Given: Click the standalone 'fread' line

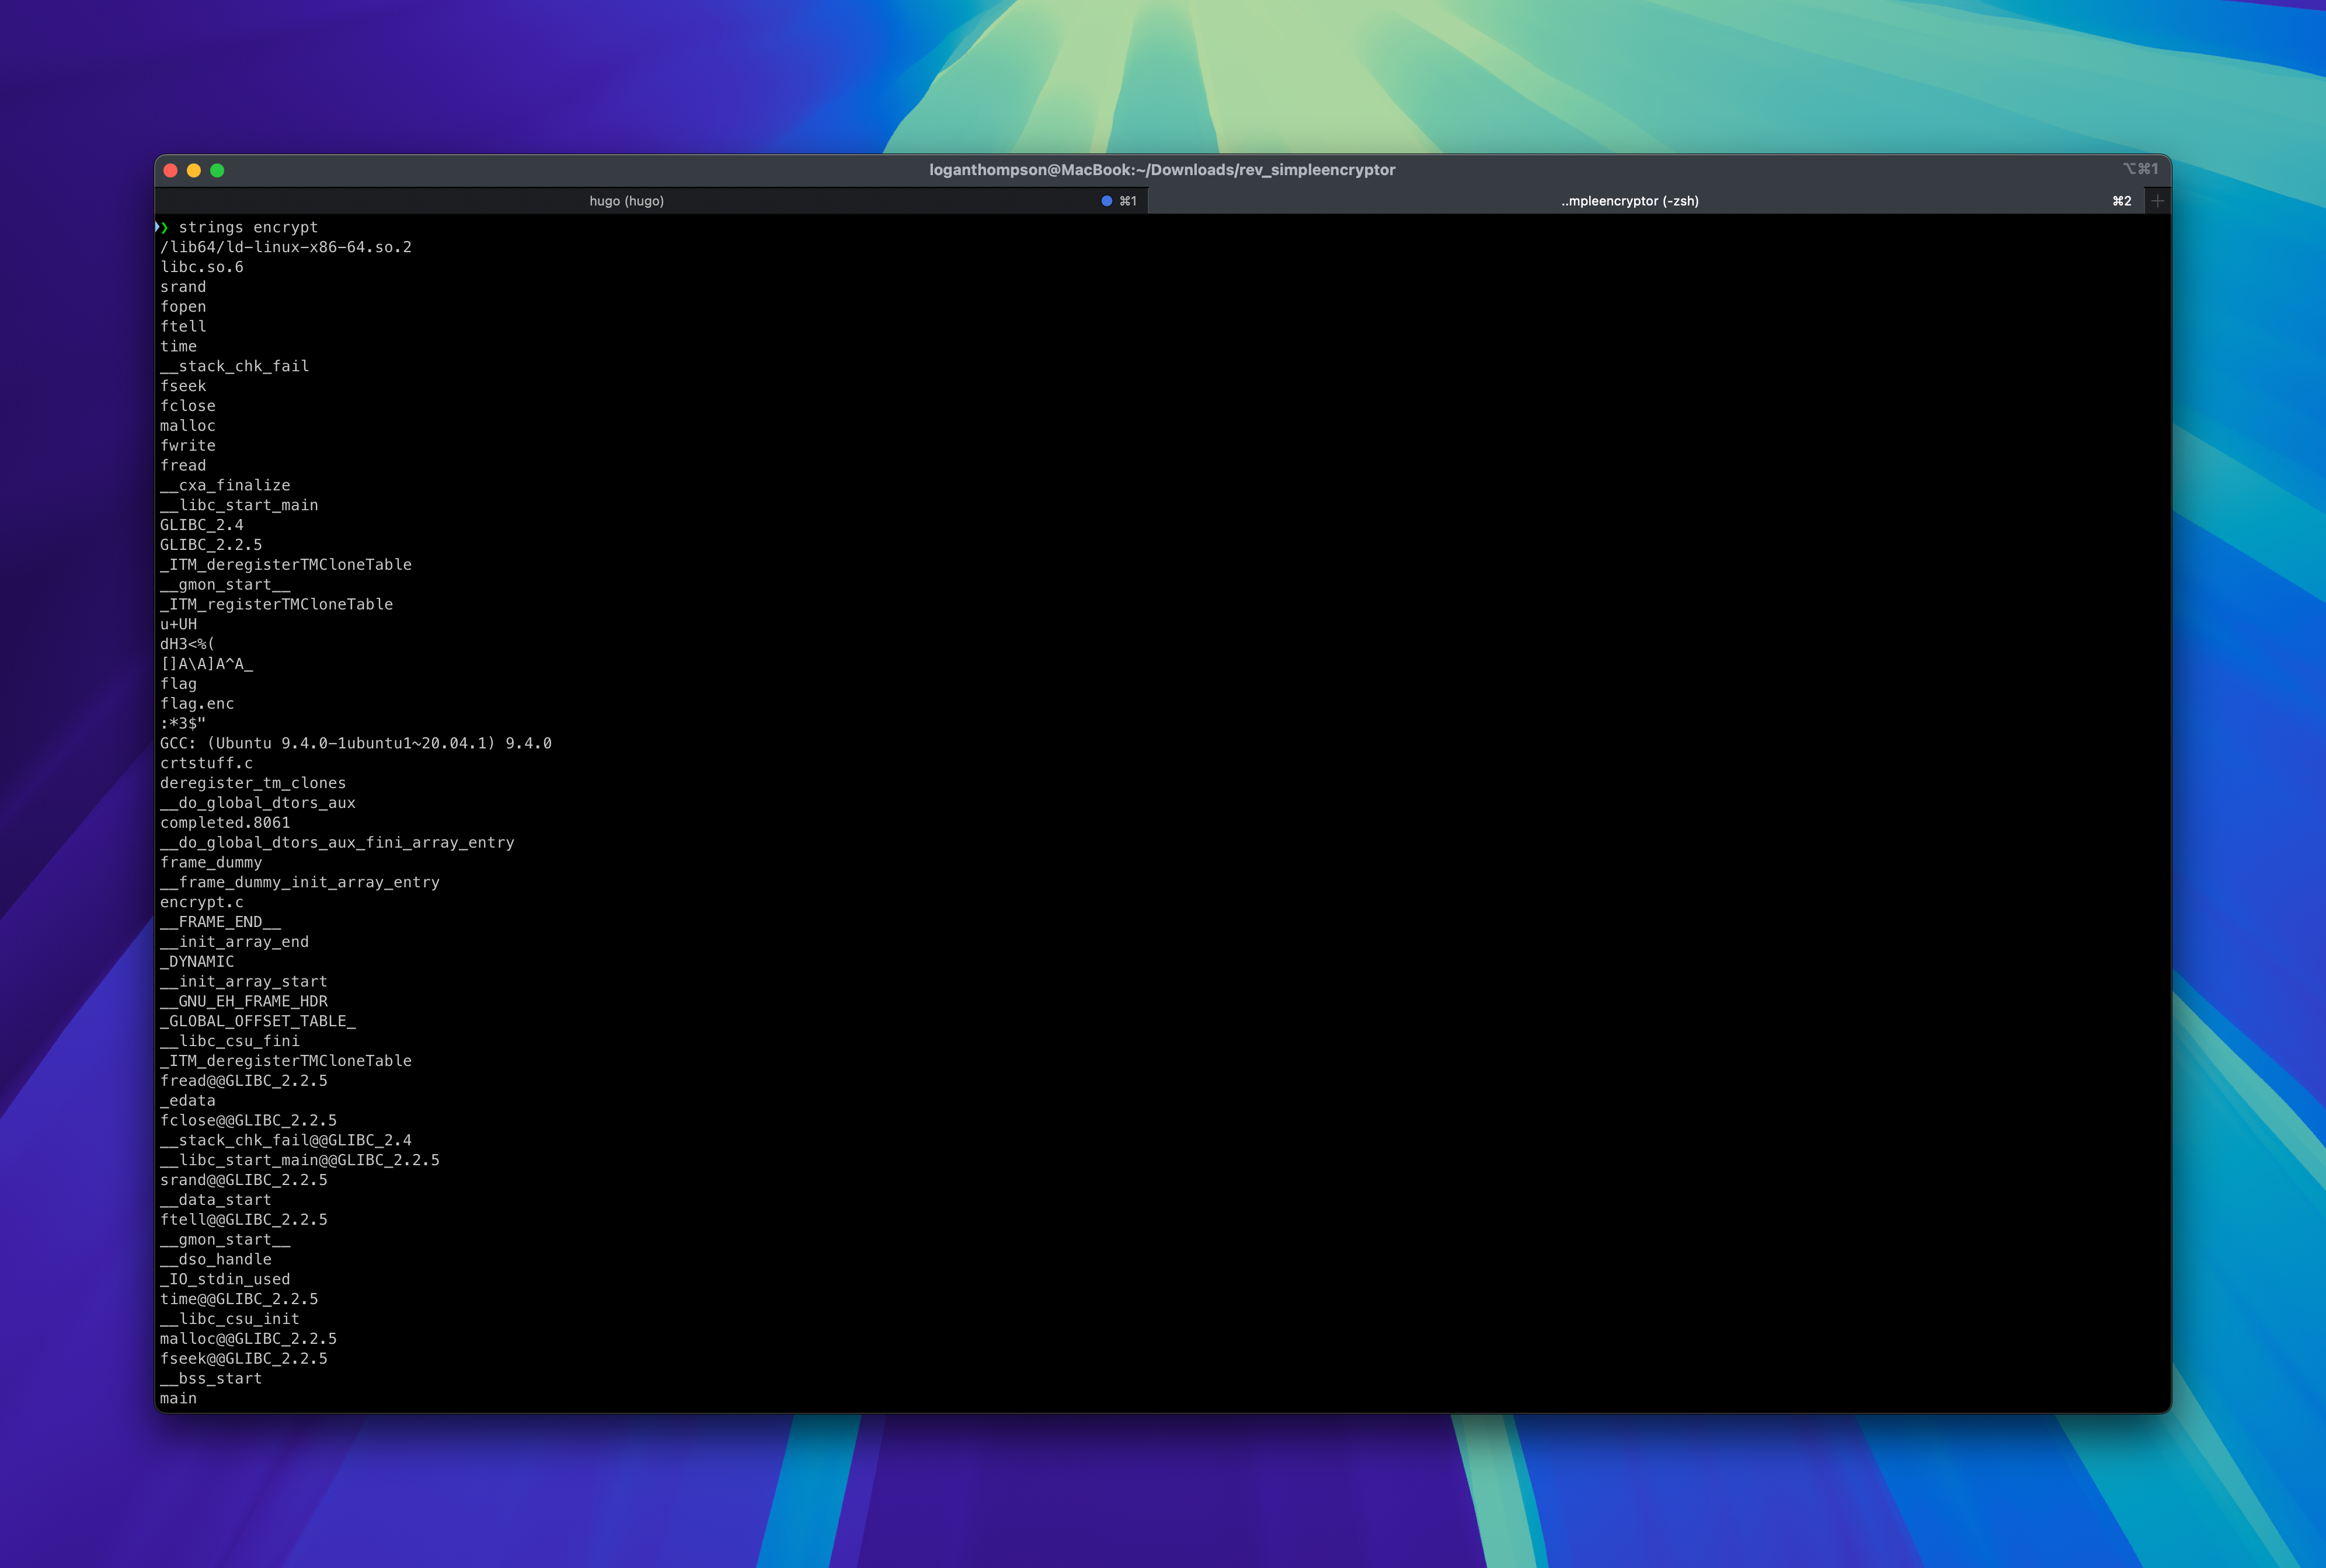Looking at the screenshot, I should (x=183, y=465).
